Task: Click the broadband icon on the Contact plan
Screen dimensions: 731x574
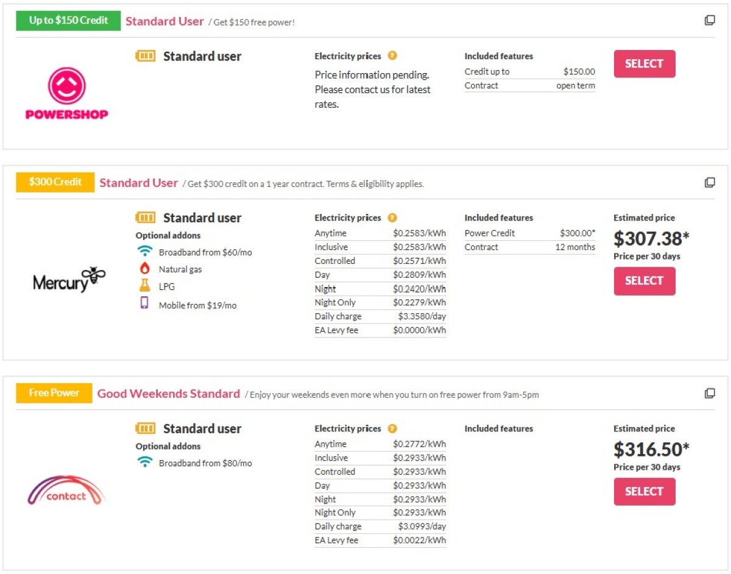Action: [144, 461]
